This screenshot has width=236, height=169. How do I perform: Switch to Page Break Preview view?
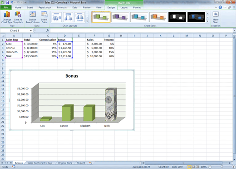pos(197,167)
